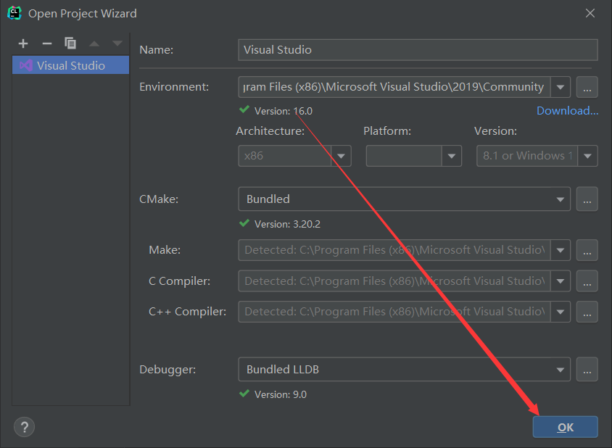This screenshot has width=612, height=448.
Task: Move toolchain down in the list
Action: [x=117, y=43]
